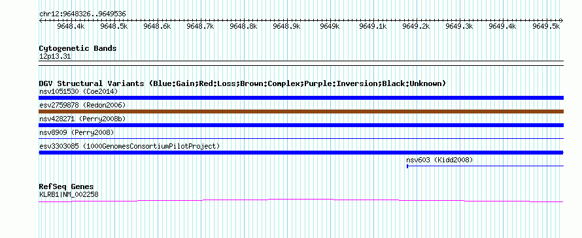
Task: Click the esv3303085 1000GenomesConsortiumPilotProject variant bar
Action: [301, 153]
